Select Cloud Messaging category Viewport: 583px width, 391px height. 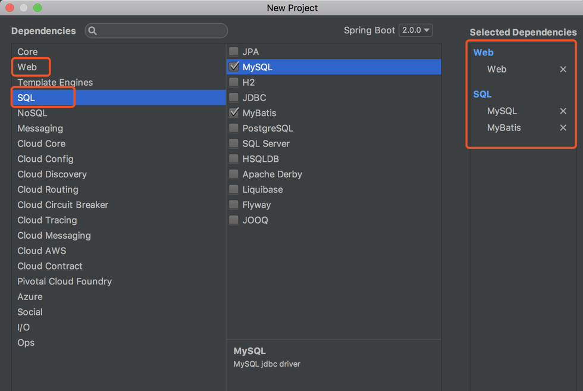point(118,236)
